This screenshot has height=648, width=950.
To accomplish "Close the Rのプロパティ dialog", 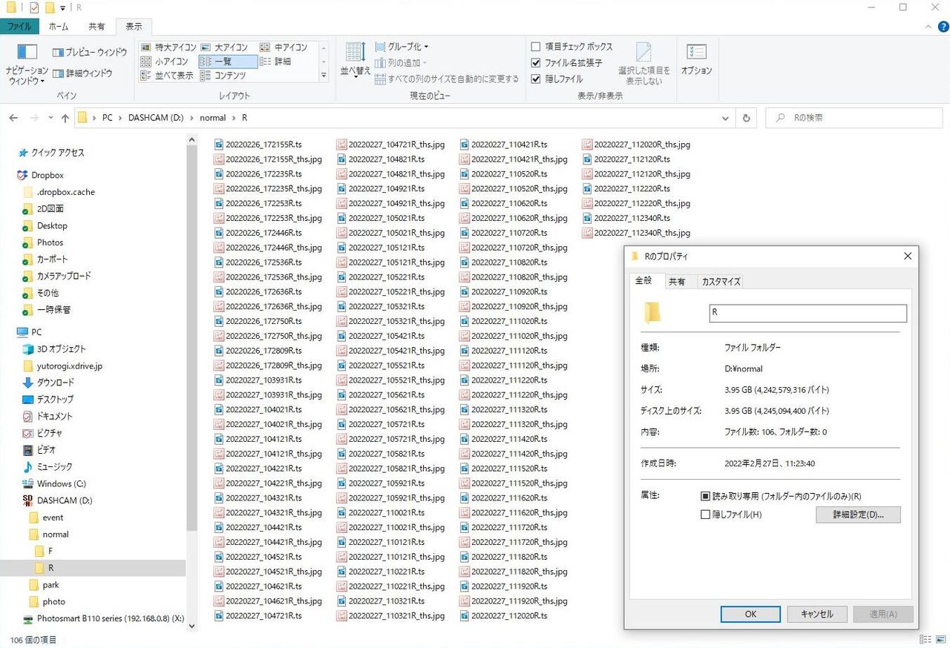I will 907,256.
